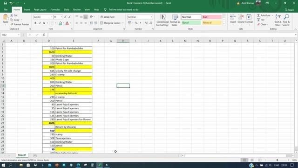Open Sort & Filter

278,20
